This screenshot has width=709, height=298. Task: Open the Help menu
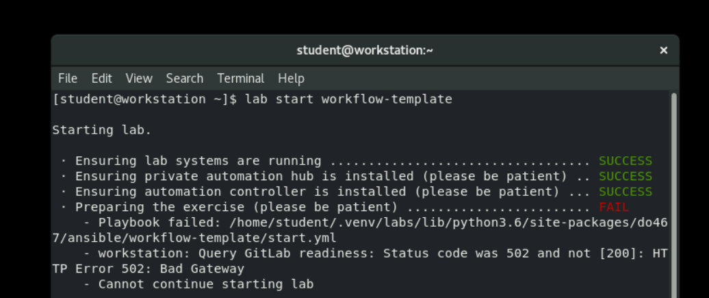[291, 78]
